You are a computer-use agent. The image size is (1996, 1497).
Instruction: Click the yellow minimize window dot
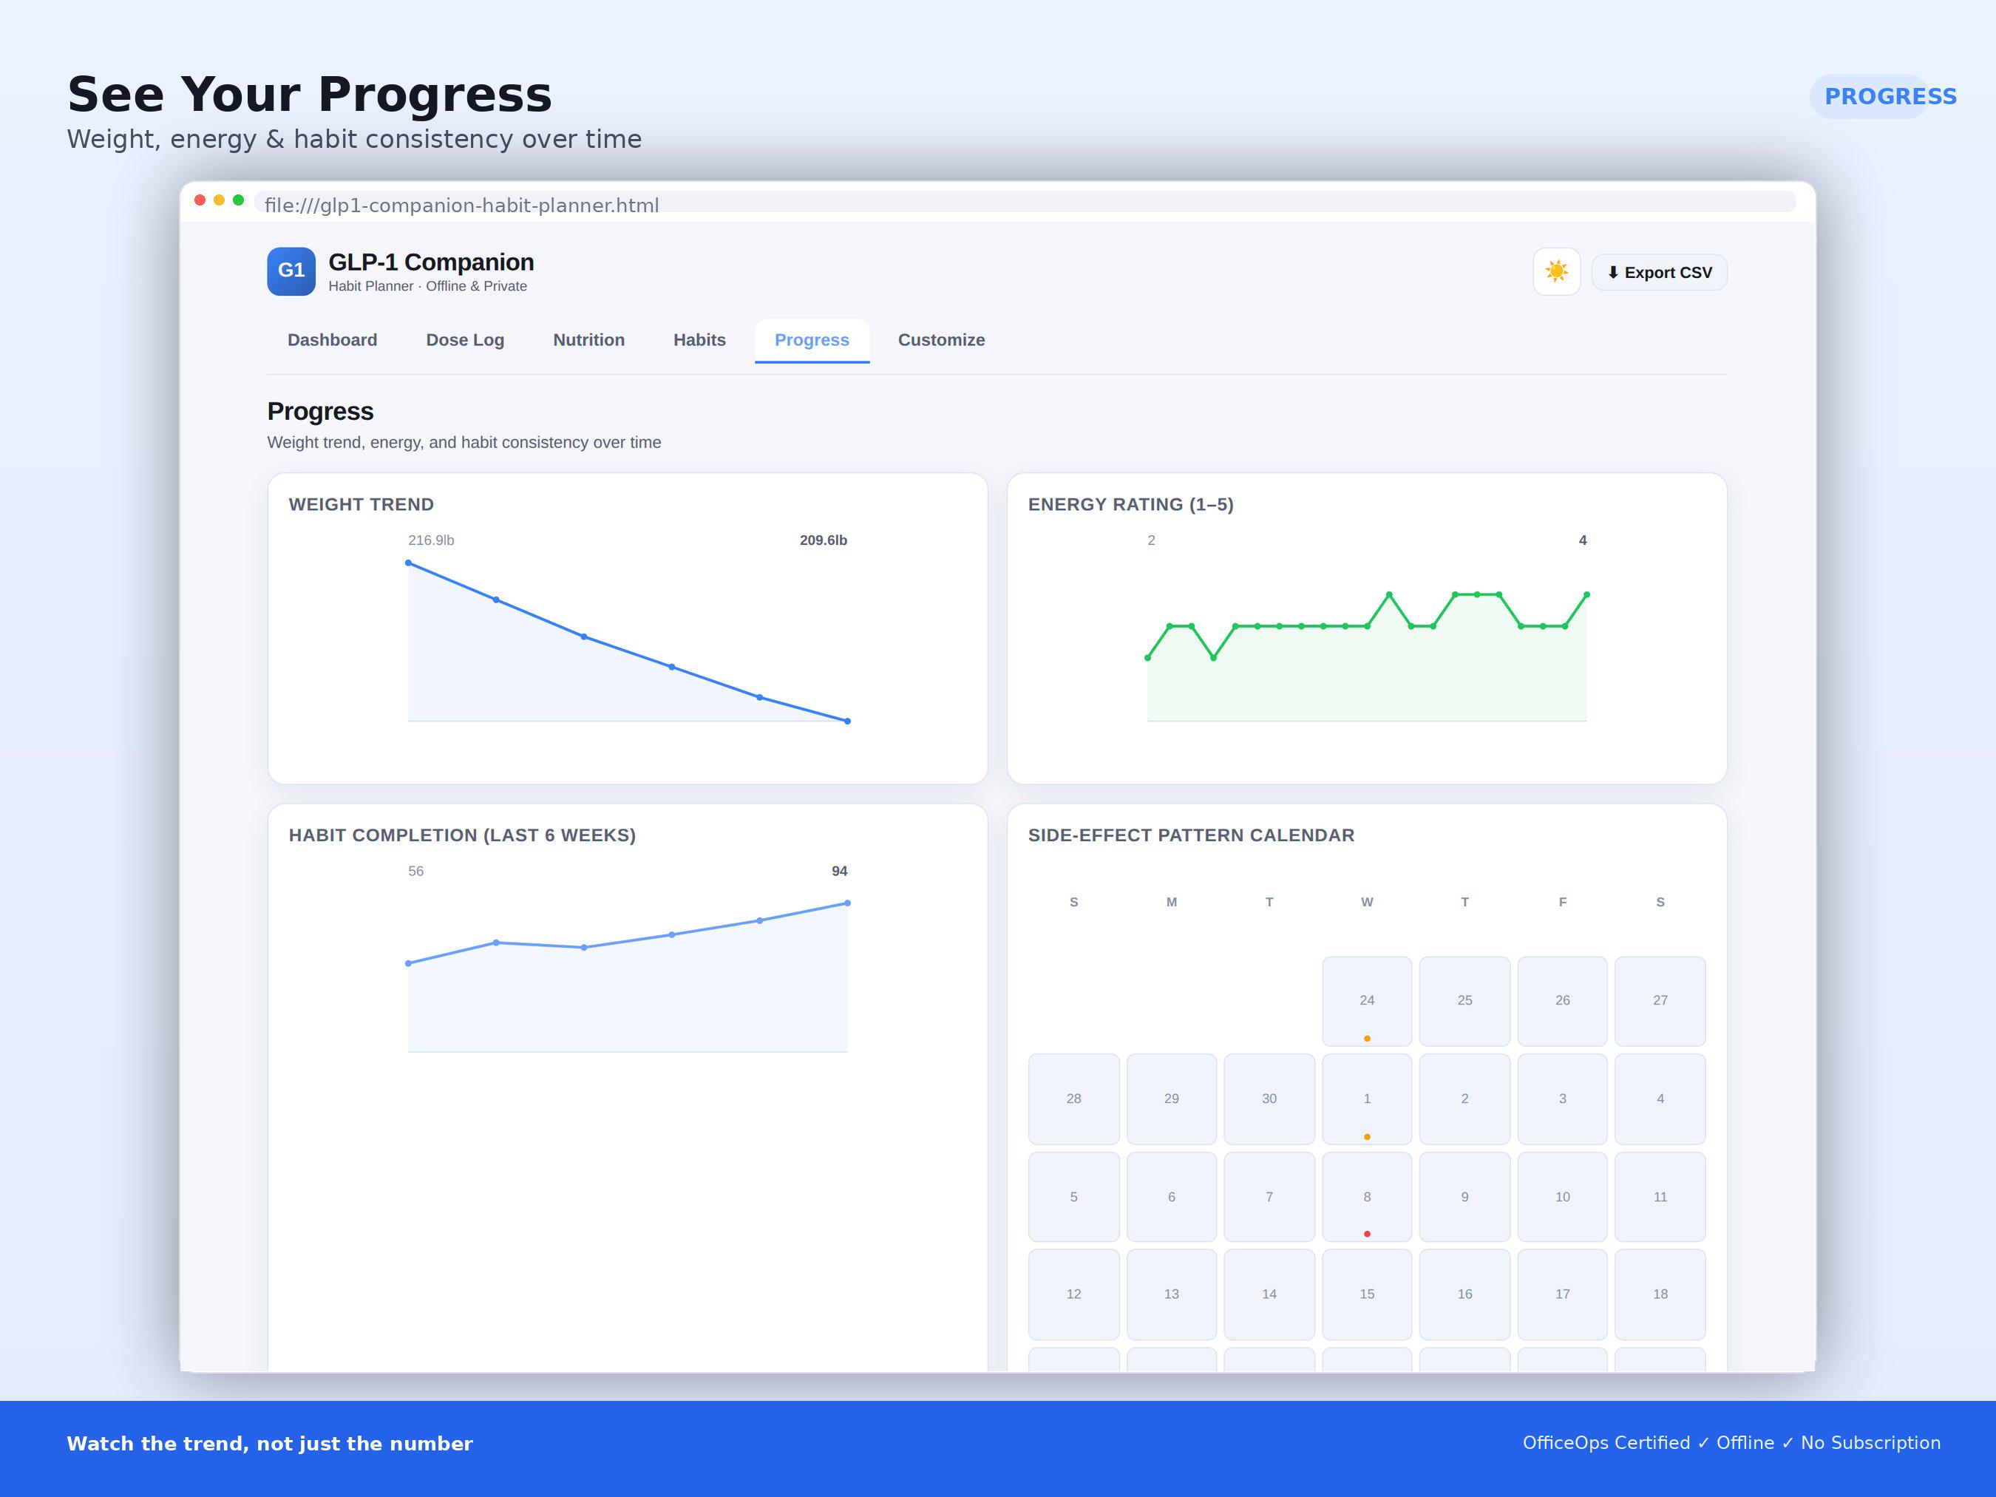[x=220, y=200]
